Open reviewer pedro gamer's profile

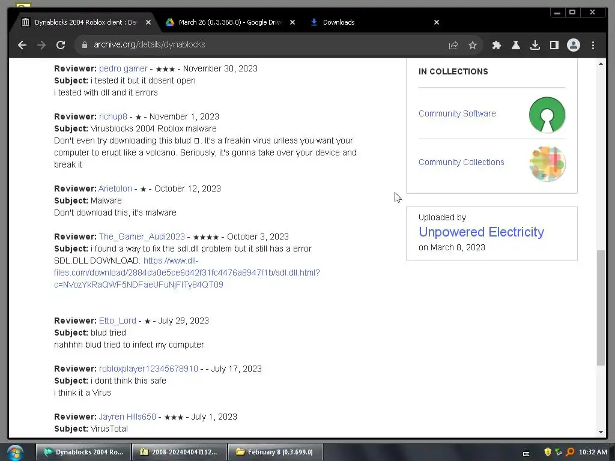click(x=123, y=68)
